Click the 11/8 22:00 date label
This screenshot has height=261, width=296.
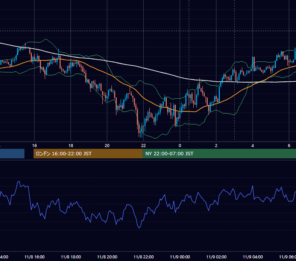point(144,257)
